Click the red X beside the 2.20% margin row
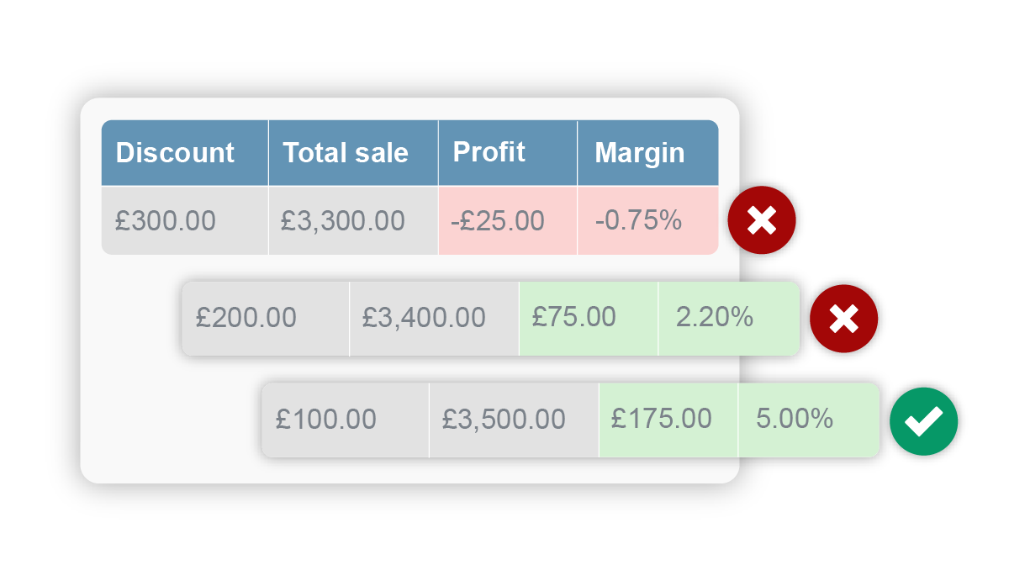Viewport: 1009px width, 581px height. (843, 318)
